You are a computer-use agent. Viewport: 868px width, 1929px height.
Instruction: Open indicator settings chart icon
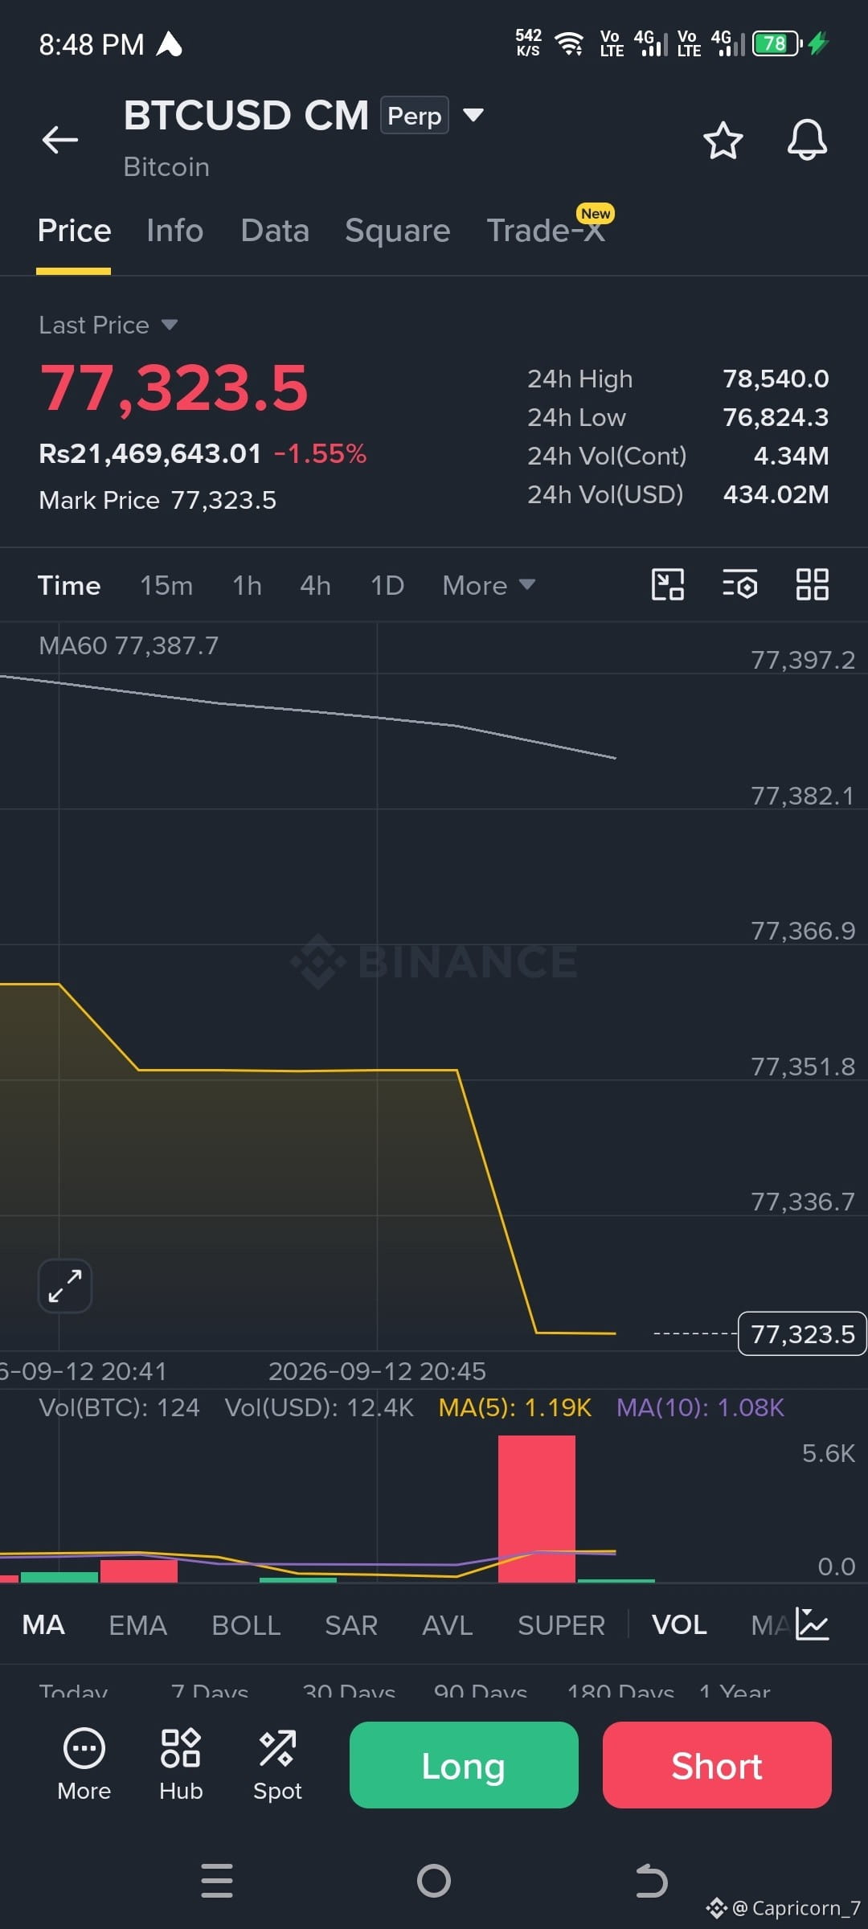click(x=812, y=1624)
